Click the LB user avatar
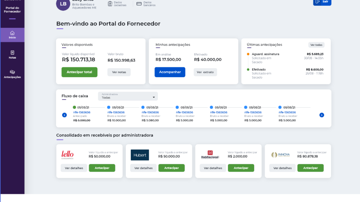This screenshot has height=202, width=360. click(x=63, y=4)
